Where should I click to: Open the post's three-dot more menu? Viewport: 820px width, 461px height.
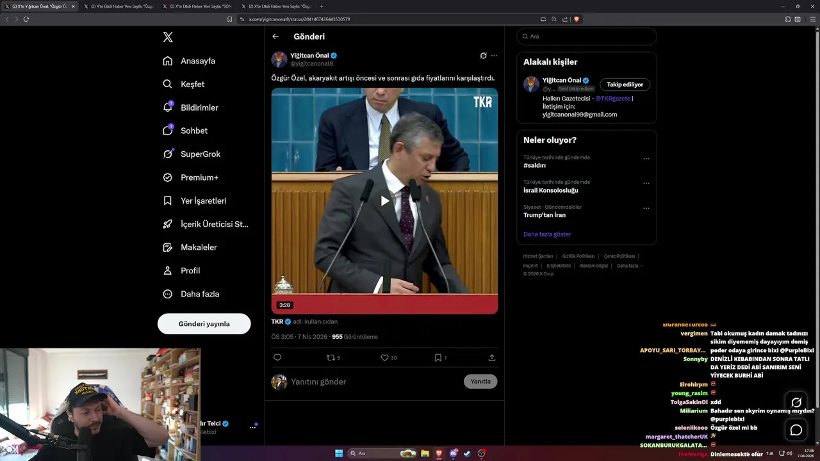(x=494, y=56)
